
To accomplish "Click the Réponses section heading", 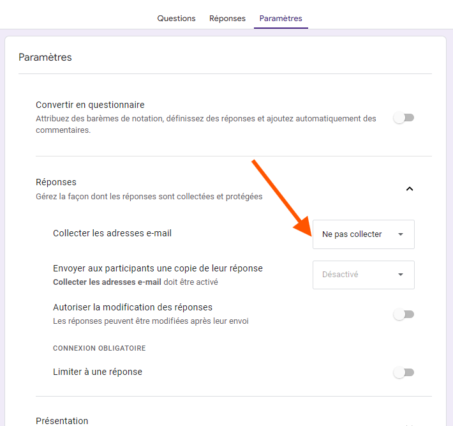I will point(56,182).
